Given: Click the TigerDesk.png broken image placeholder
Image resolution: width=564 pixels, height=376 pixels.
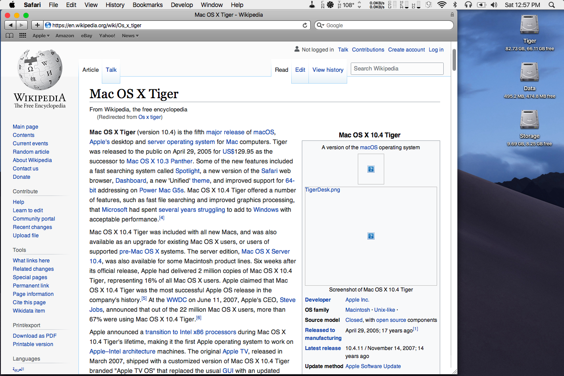Looking at the screenshot, I should (371, 236).
